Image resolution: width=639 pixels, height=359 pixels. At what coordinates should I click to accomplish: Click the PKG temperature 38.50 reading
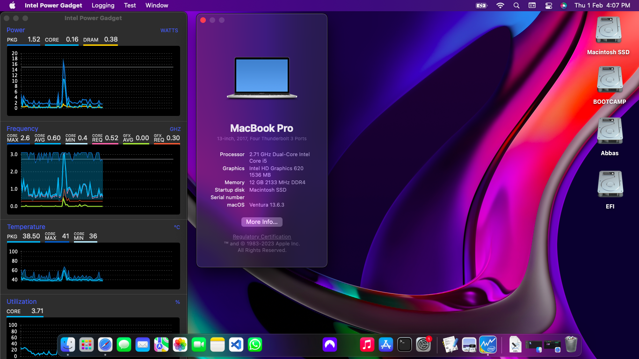click(x=31, y=236)
